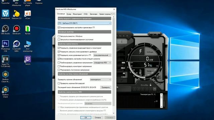214x120 pixels.
Task: Launch OBS Studio shortcut
Action: pos(5,30)
